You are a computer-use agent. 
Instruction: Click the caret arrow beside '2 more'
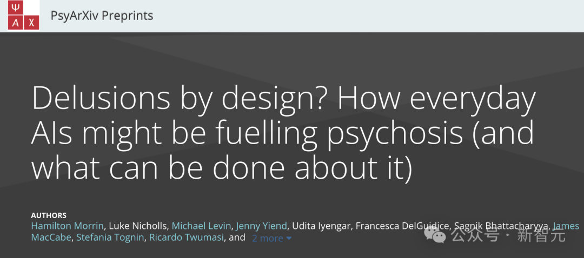[x=289, y=238]
